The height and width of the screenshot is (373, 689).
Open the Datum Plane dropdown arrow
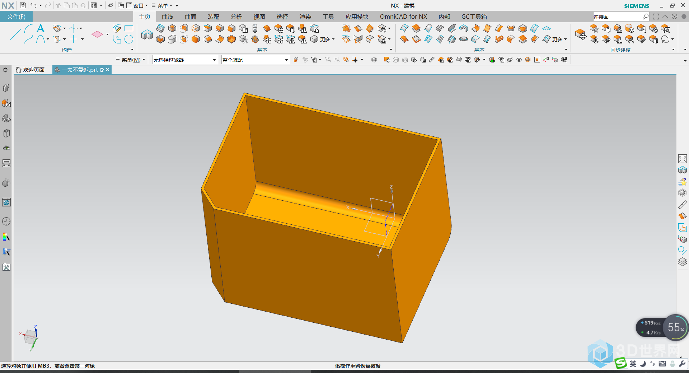point(107,34)
